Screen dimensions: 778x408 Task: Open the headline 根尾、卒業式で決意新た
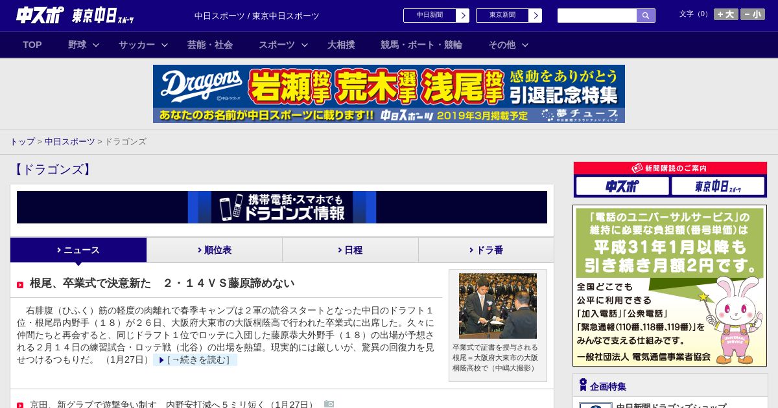point(162,283)
